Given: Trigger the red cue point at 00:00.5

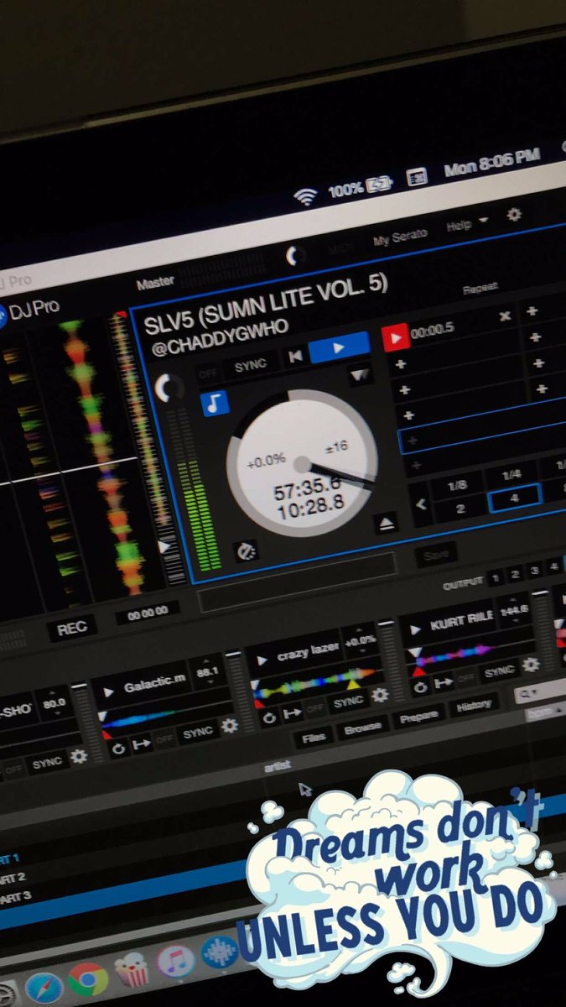Looking at the screenshot, I should (x=396, y=337).
